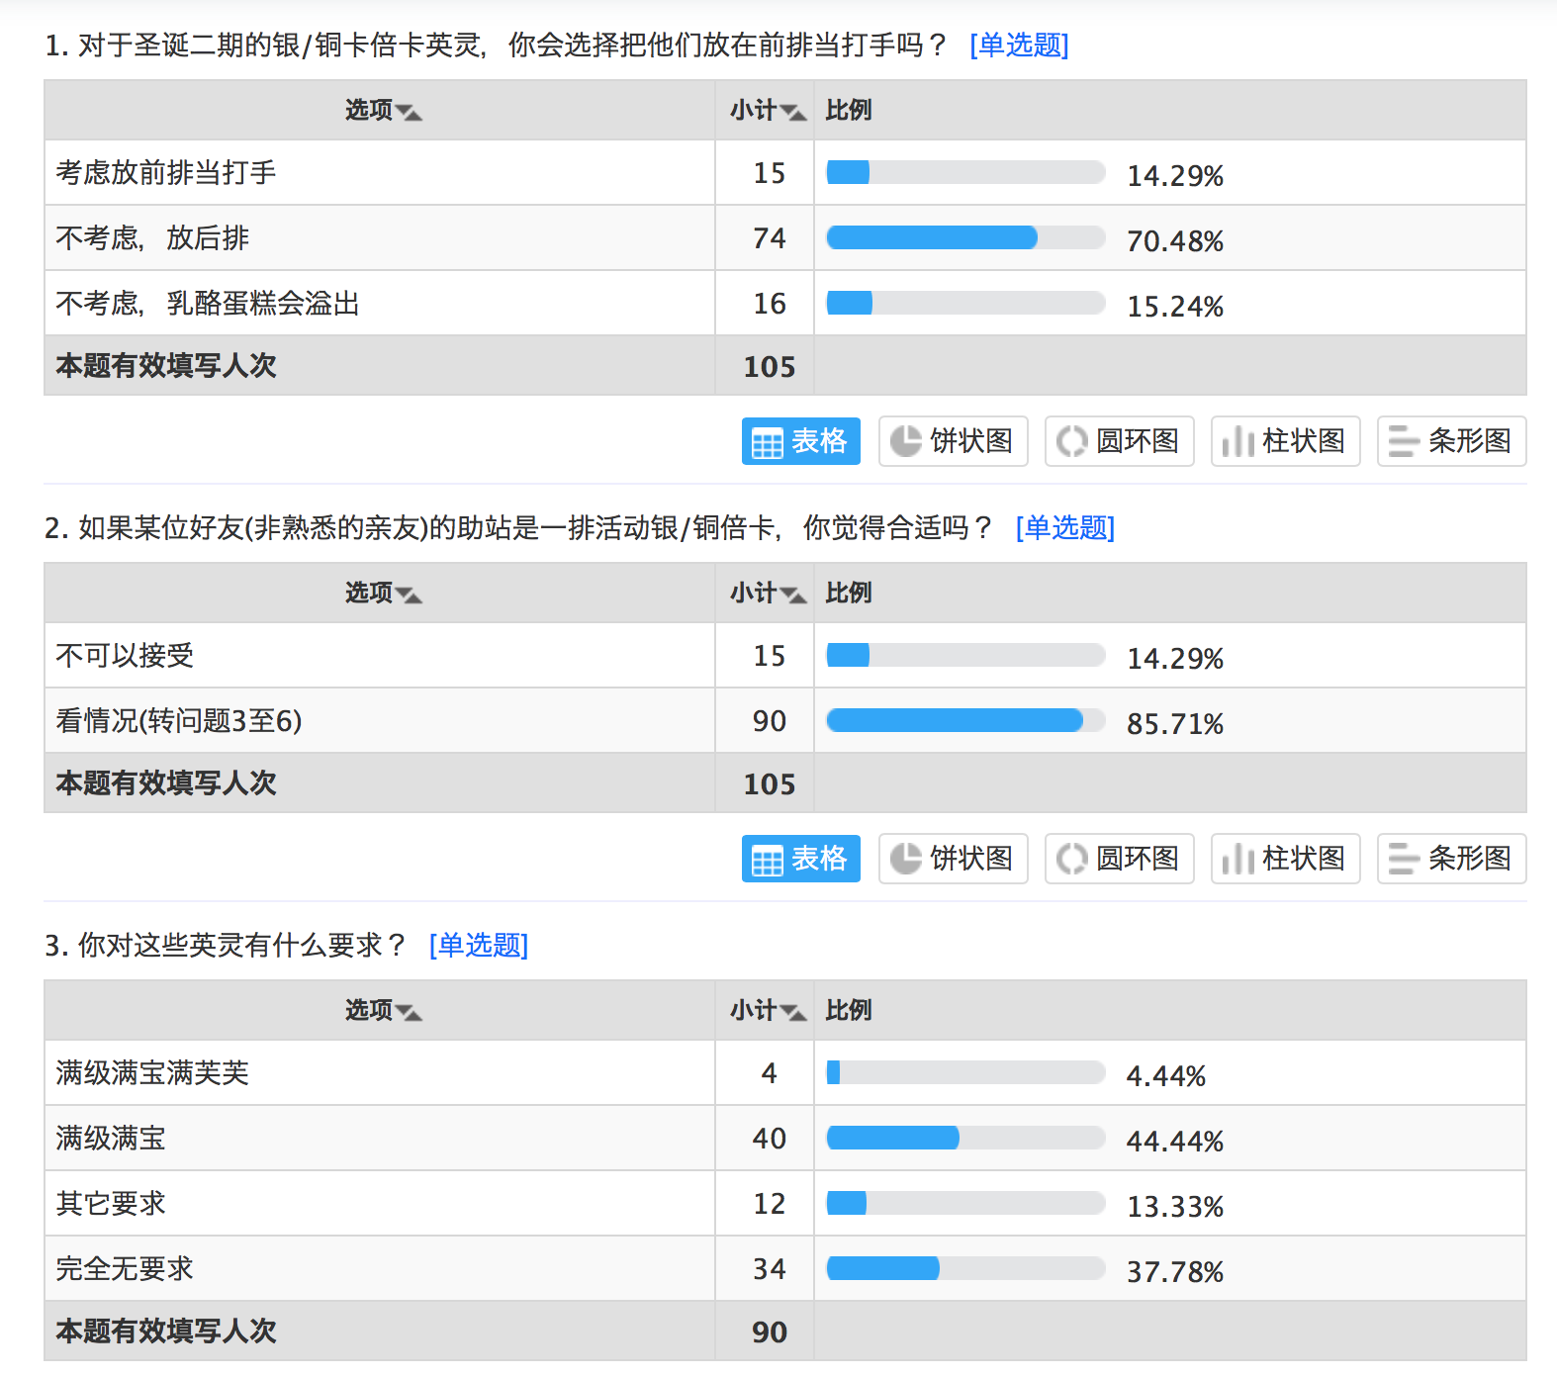1557x1377 pixels.
Task: Open the 单选题 link for question 2
Action: tap(1063, 528)
